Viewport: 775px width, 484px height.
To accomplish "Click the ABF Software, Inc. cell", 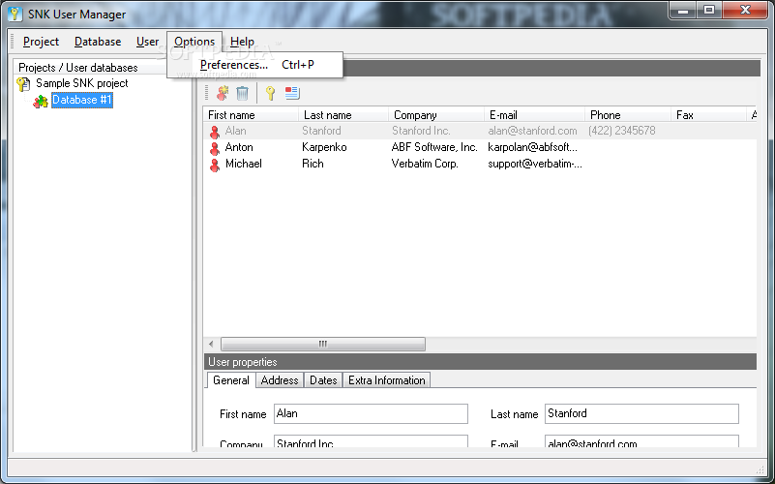I will 434,147.
